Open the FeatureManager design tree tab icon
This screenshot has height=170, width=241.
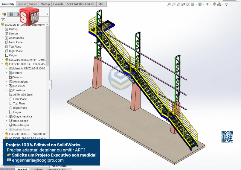(4, 14)
